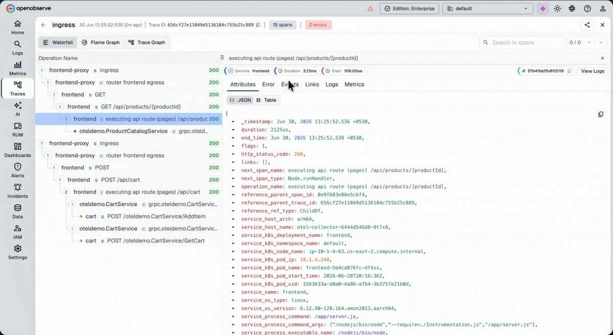Click the Start 106.00us chip
Screen dimensions: 613x335
(343, 71)
